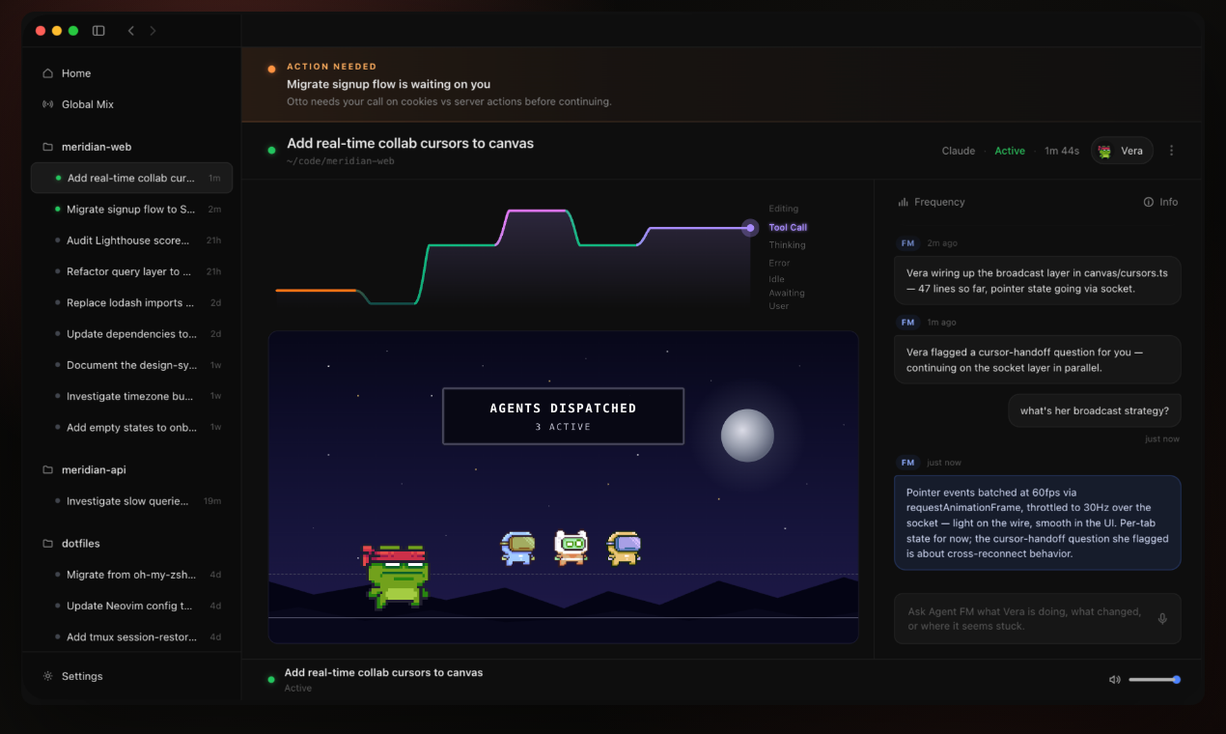Toggle the sidebar panel icon
The width and height of the screenshot is (1226, 734).
point(98,31)
